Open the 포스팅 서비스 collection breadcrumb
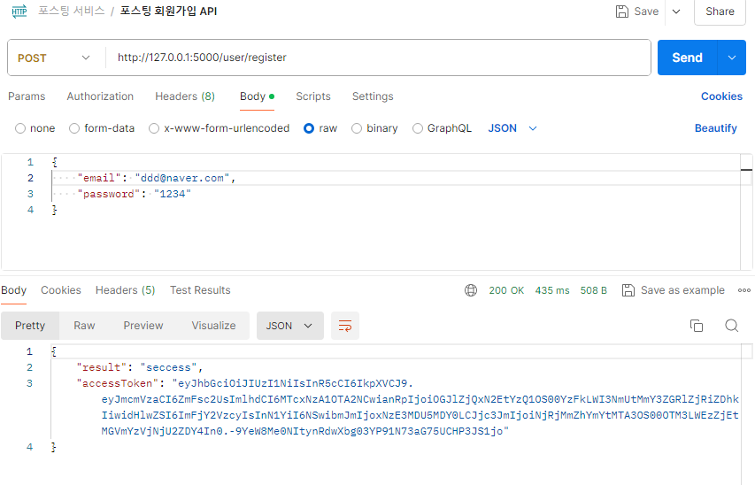This screenshot has width=755, height=485. [72, 12]
